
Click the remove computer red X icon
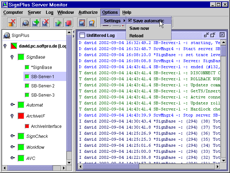(45, 23)
